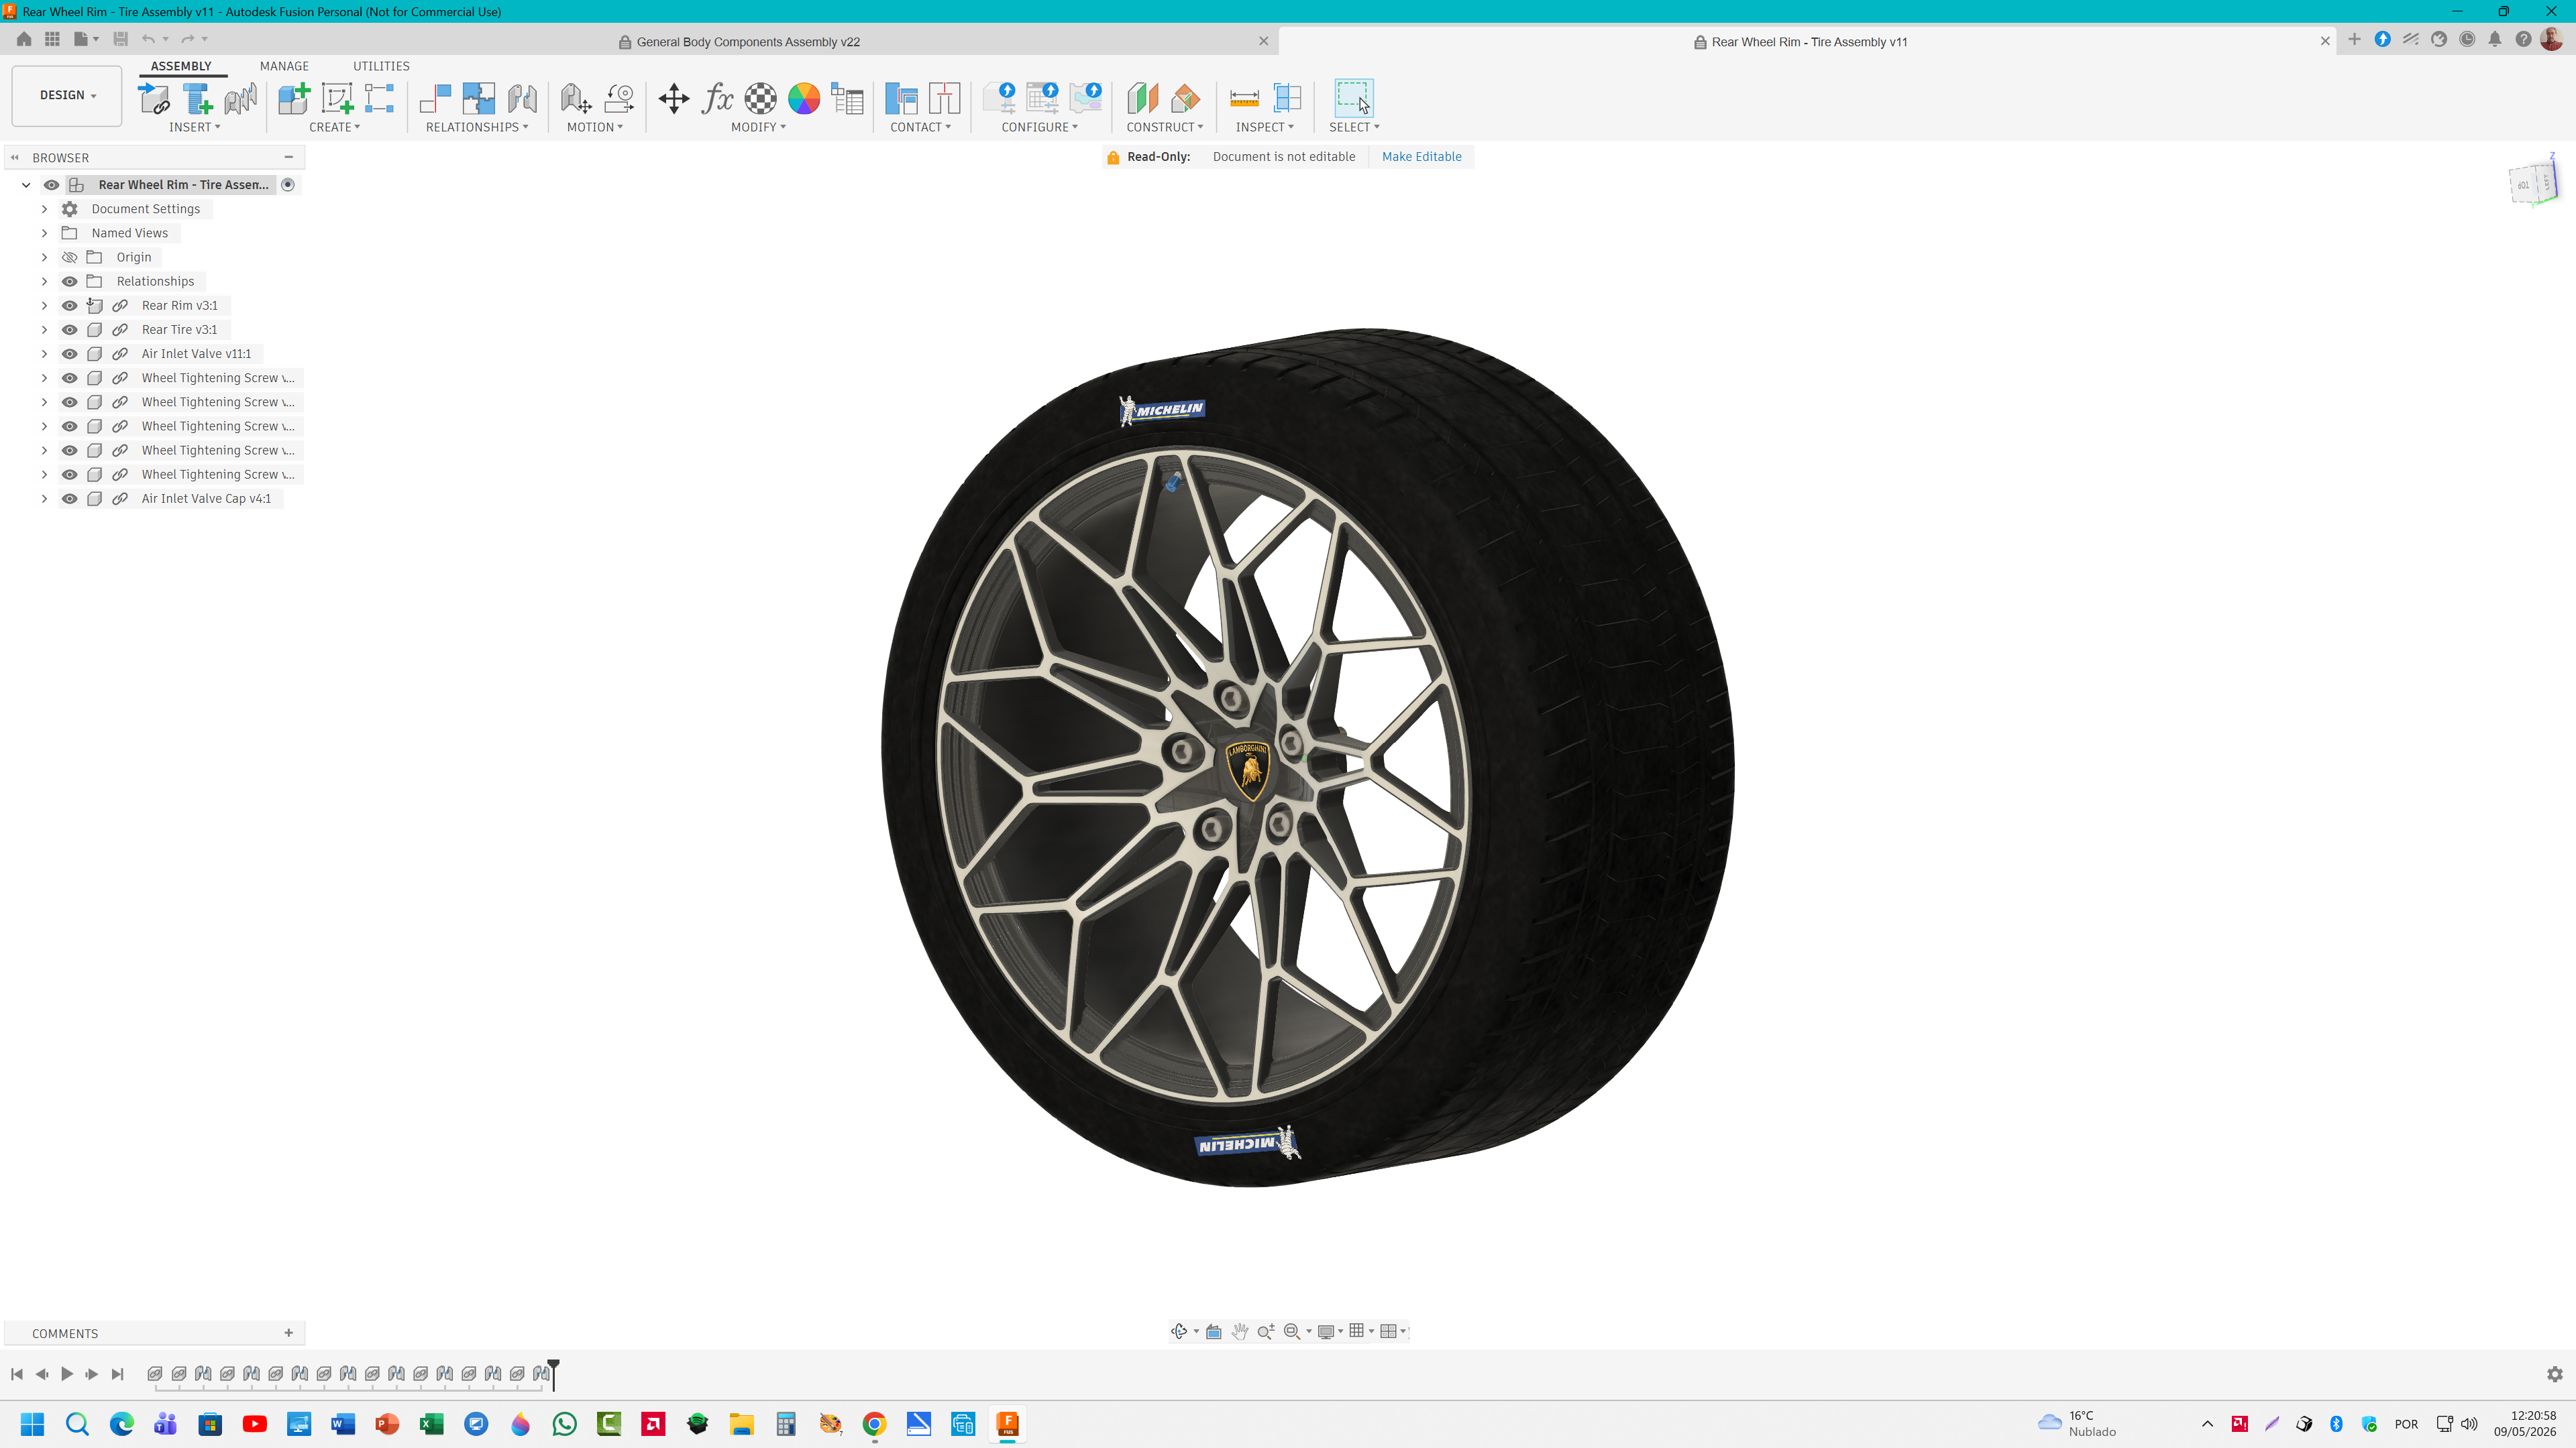Image resolution: width=2576 pixels, height=1448 pixels.
Task: Click the Look At icon in navigation bar
Action: point(1213,1331)
